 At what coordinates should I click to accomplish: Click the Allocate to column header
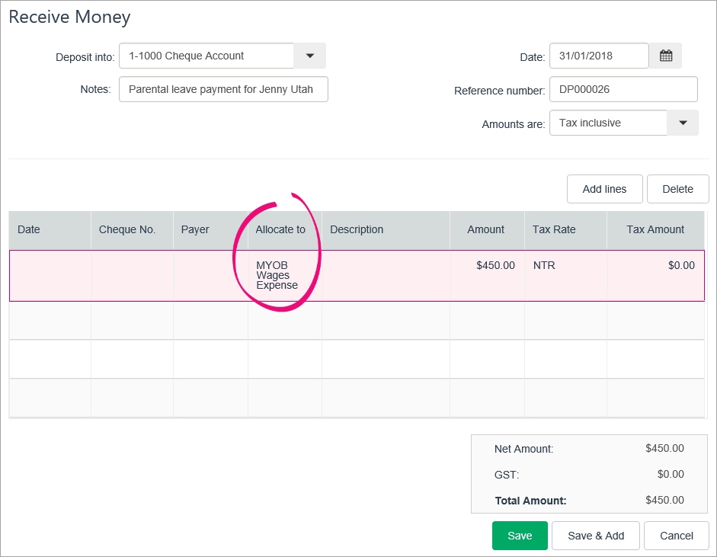[280, 229]
